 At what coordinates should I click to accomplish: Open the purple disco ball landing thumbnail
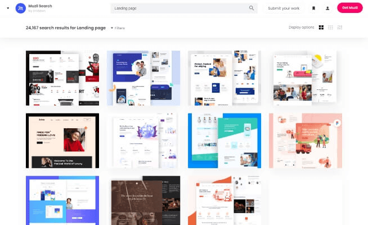coord(143,141)
